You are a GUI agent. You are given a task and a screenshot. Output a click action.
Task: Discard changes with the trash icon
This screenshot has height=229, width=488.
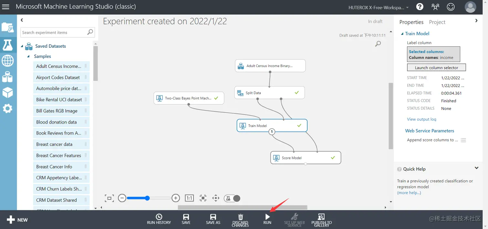click(x=240, y=220)
